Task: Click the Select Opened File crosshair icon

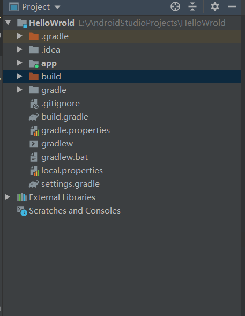Action: tap(175, 6)
